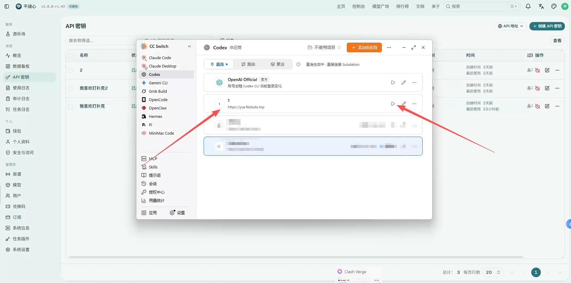
Task: Check the box for API key row 2
Action: point(71,70)
